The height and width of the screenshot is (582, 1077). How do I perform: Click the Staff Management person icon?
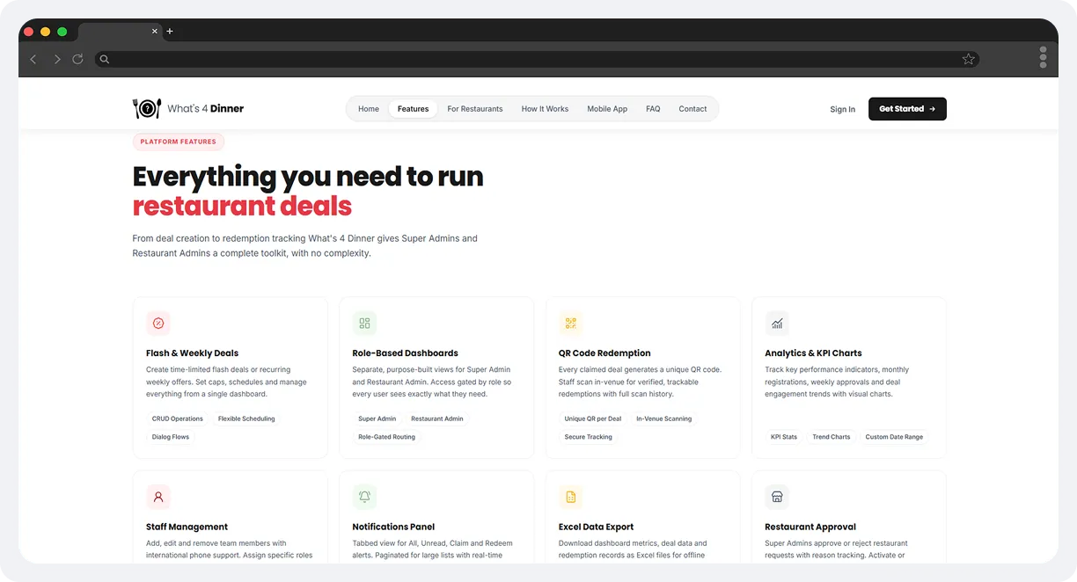(158, 497)
